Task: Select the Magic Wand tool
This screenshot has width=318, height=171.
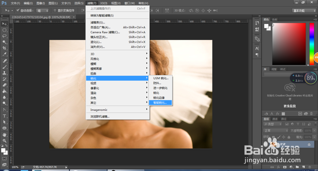Action: click(4, 42)
